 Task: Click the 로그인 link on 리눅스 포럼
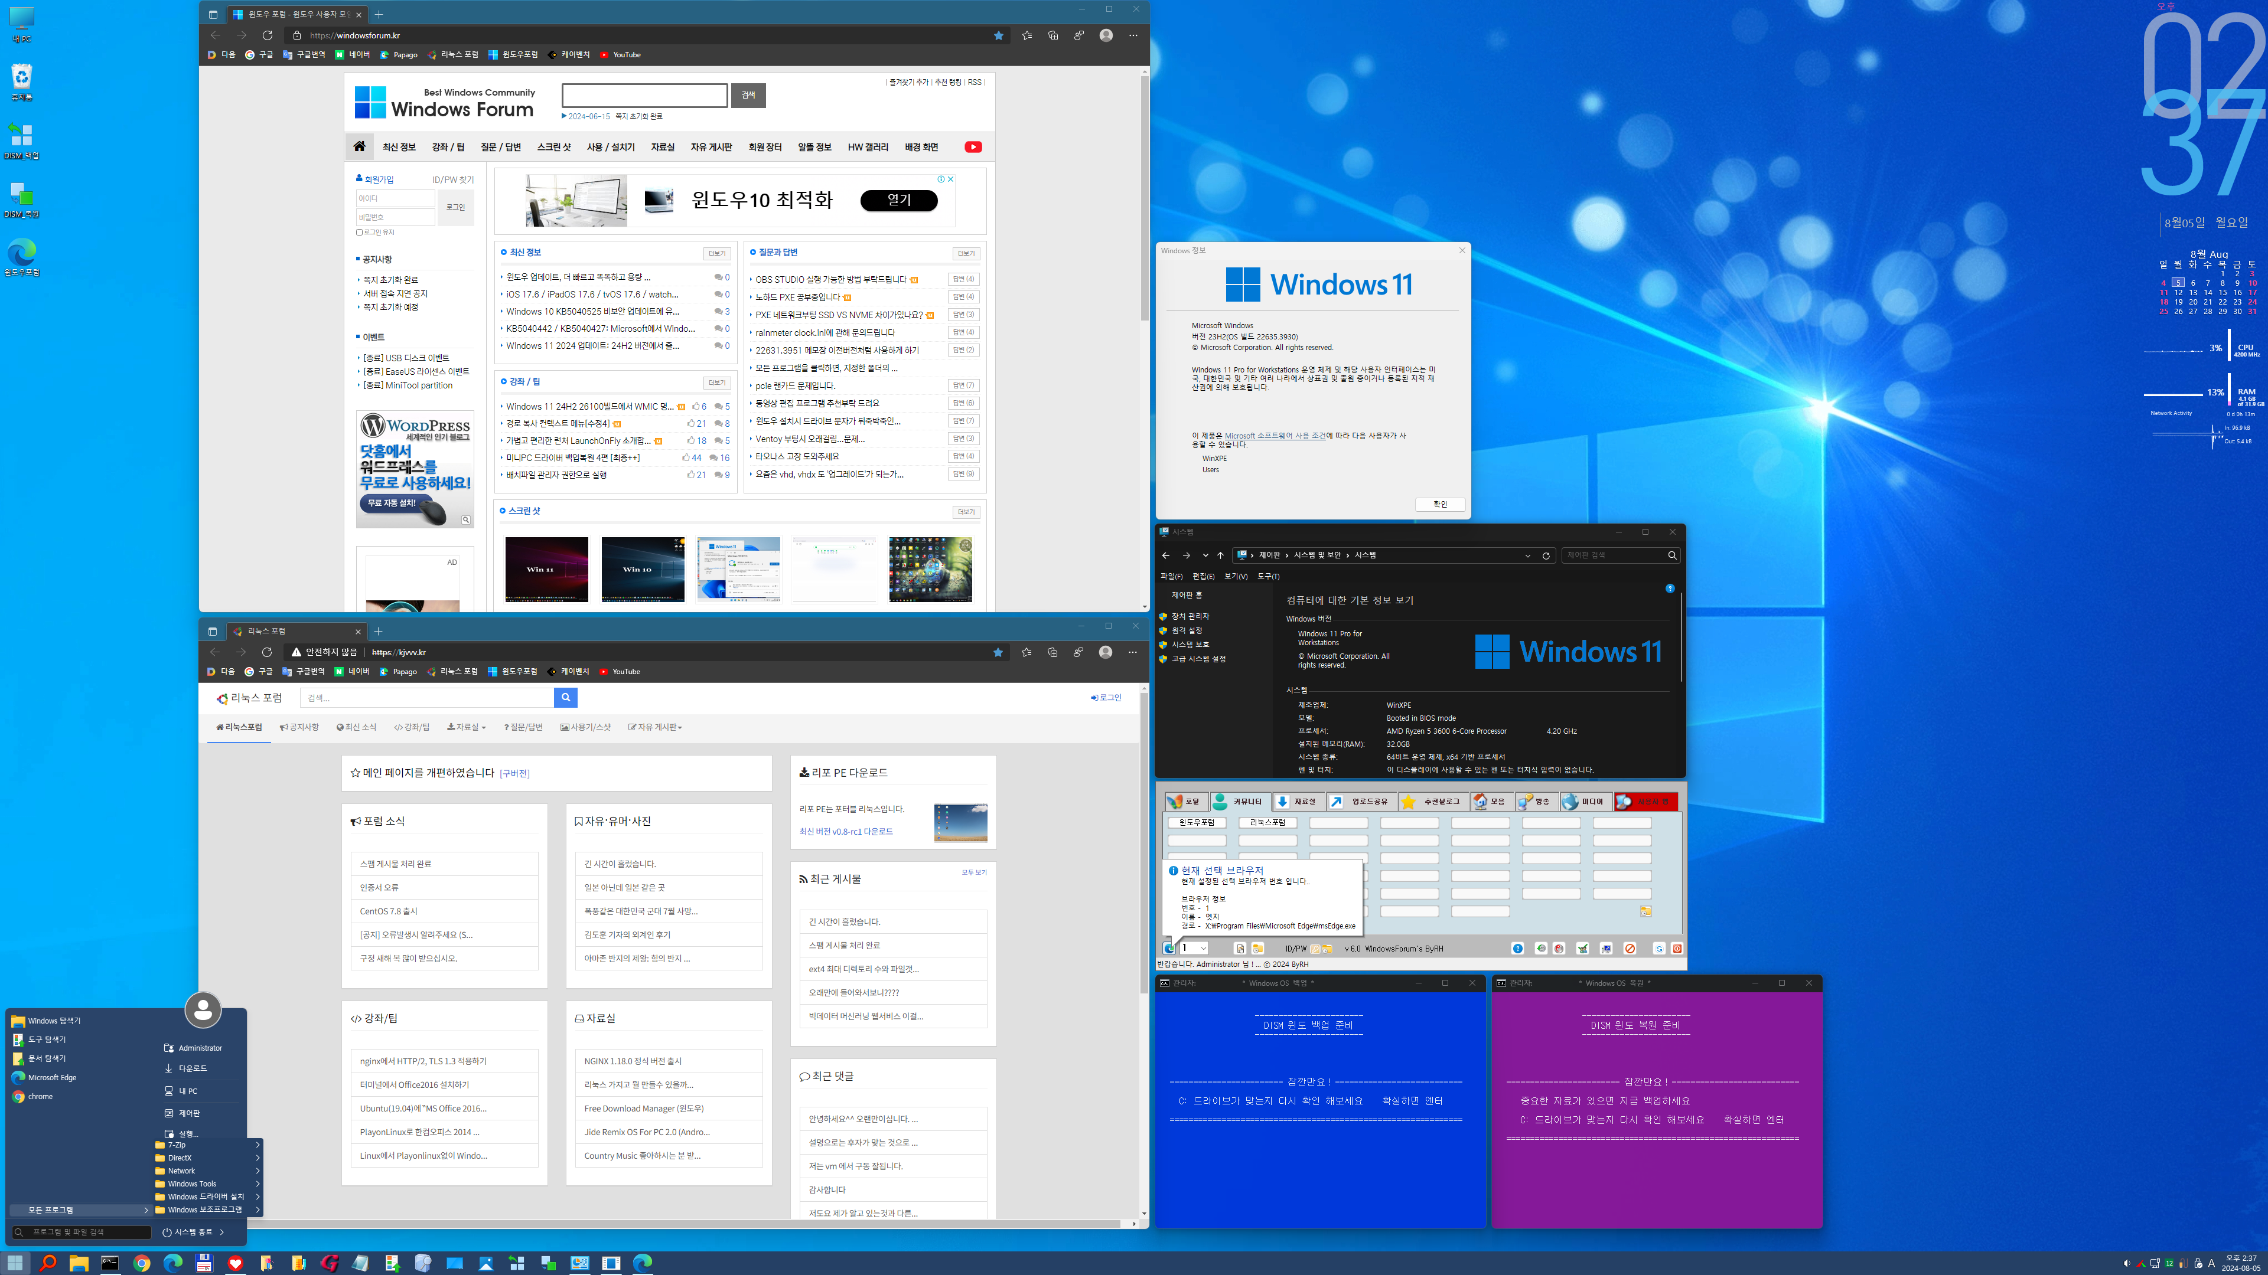pyautogui.click(x=1107, y=698)
